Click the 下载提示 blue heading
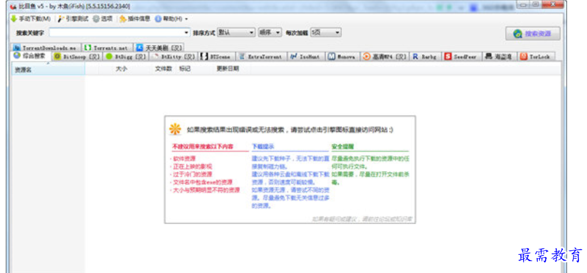This screenshot has width=587, height=273. tap(263, 147)
